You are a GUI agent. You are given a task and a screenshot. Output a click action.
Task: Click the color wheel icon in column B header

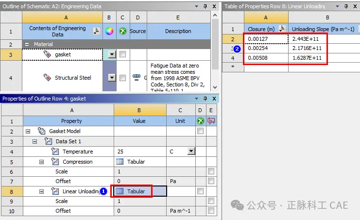(109, 31)
